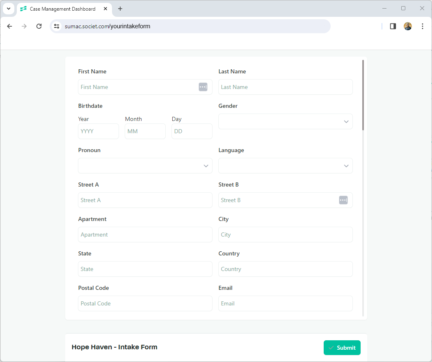Submit the Hope Haven intake form

coord(342,348)
